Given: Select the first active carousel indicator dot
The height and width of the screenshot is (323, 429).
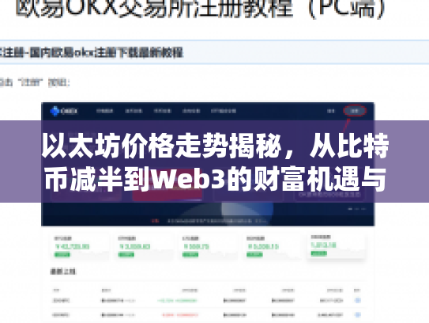Looking at the screenshot, I should [350, 209].
